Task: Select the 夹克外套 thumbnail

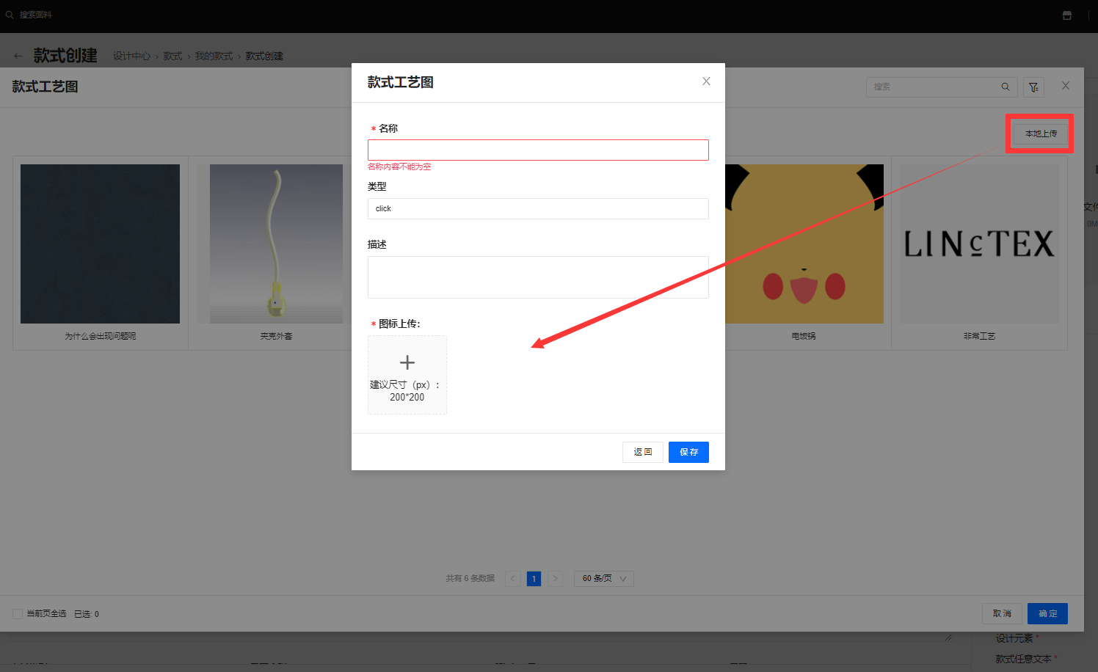Action: (276, 244)
